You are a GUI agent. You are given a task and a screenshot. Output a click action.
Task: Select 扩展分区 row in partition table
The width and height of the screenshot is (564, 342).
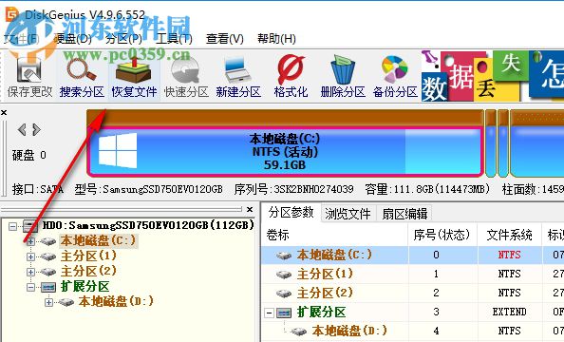tap(413, 313)
